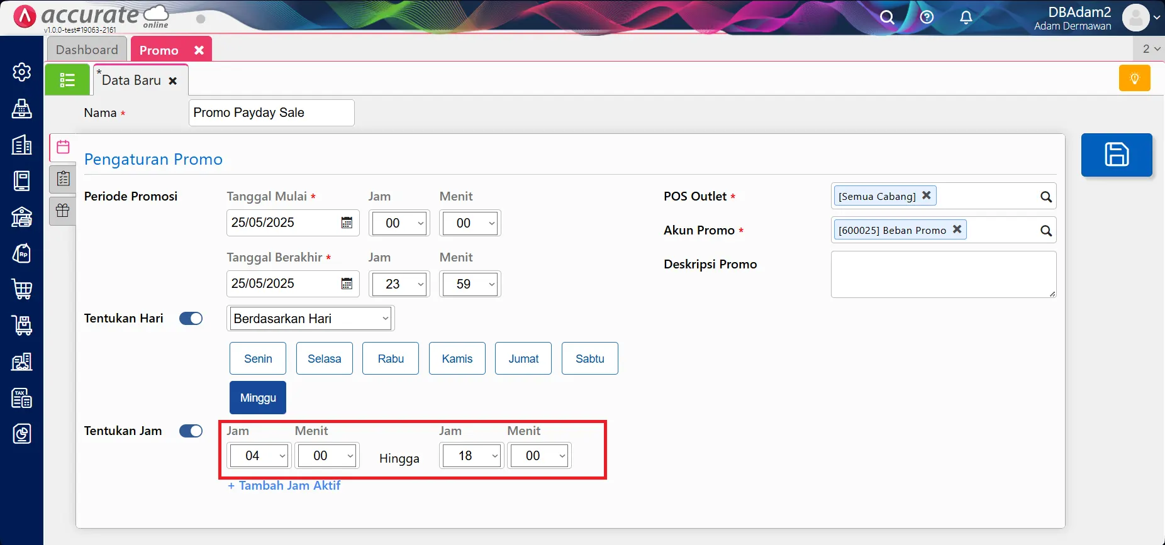Toggle the Tentukan Hari switch
This screenshot has height=545, width=1165.
click(191, 319)
